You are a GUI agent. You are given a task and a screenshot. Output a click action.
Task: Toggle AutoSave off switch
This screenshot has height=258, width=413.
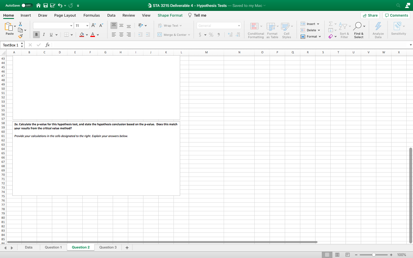point(27,5)
